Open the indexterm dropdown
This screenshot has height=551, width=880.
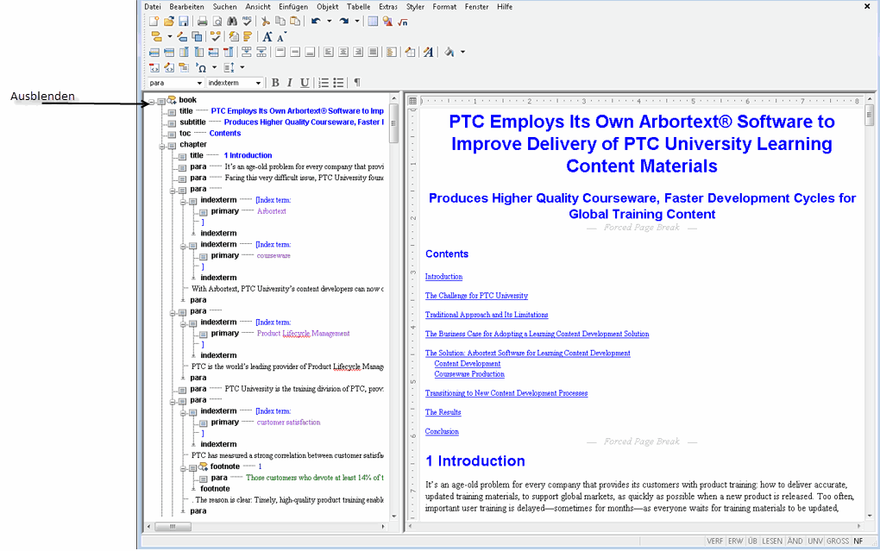click(x=234, y=83)
